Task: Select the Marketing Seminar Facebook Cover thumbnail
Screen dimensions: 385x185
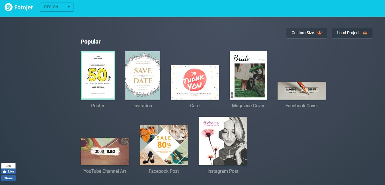Action: pyautogui.click(x=302, y=91)
